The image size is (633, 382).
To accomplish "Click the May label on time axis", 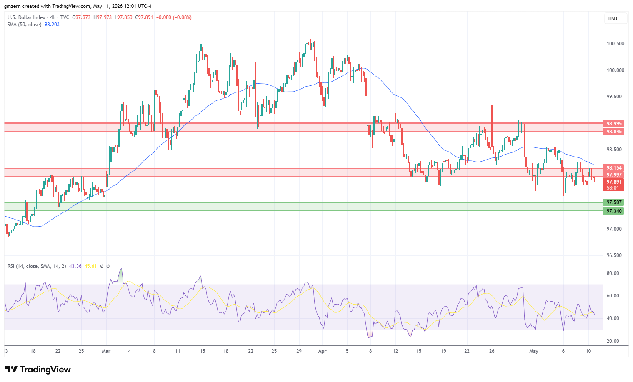I will coord(534,351).
